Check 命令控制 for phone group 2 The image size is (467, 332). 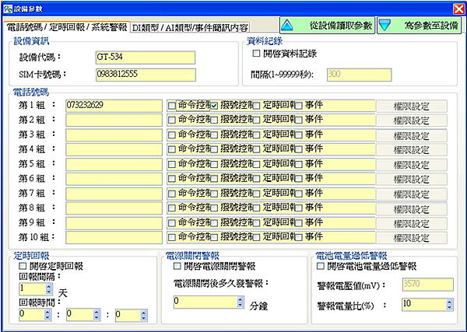coord(172,119)
